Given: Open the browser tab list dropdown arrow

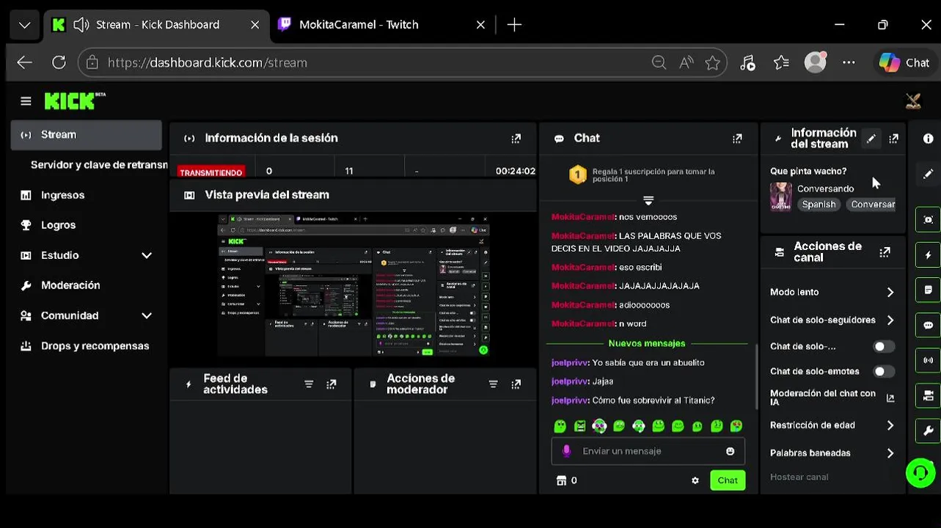Looking at the screenshot, I should (x=24, y=25).
